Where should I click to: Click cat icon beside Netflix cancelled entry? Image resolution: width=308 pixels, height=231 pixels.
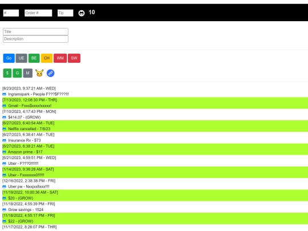[x=4, y=129]
